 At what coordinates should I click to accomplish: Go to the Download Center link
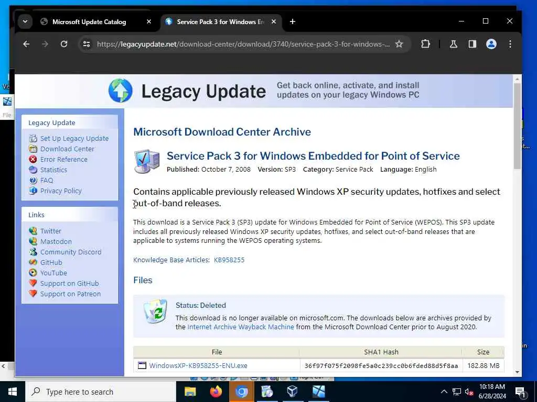(x=67, y=149)
